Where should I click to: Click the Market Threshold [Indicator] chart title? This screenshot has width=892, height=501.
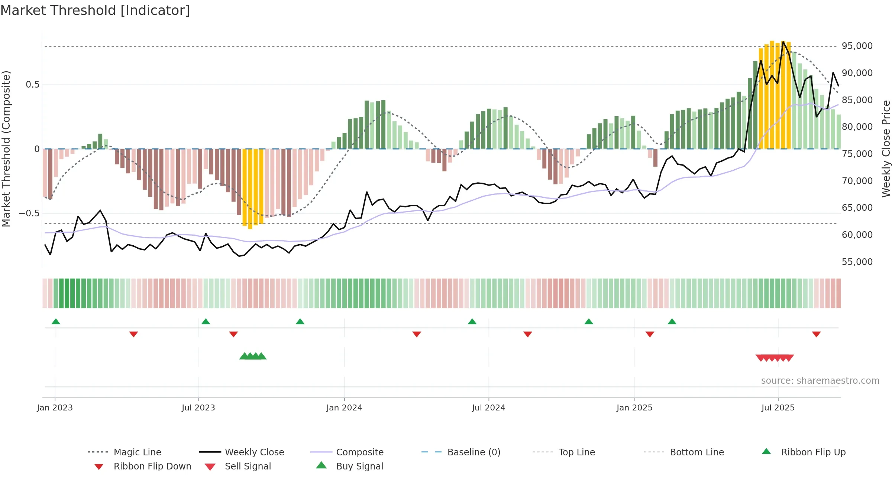[x=95, y=10]
